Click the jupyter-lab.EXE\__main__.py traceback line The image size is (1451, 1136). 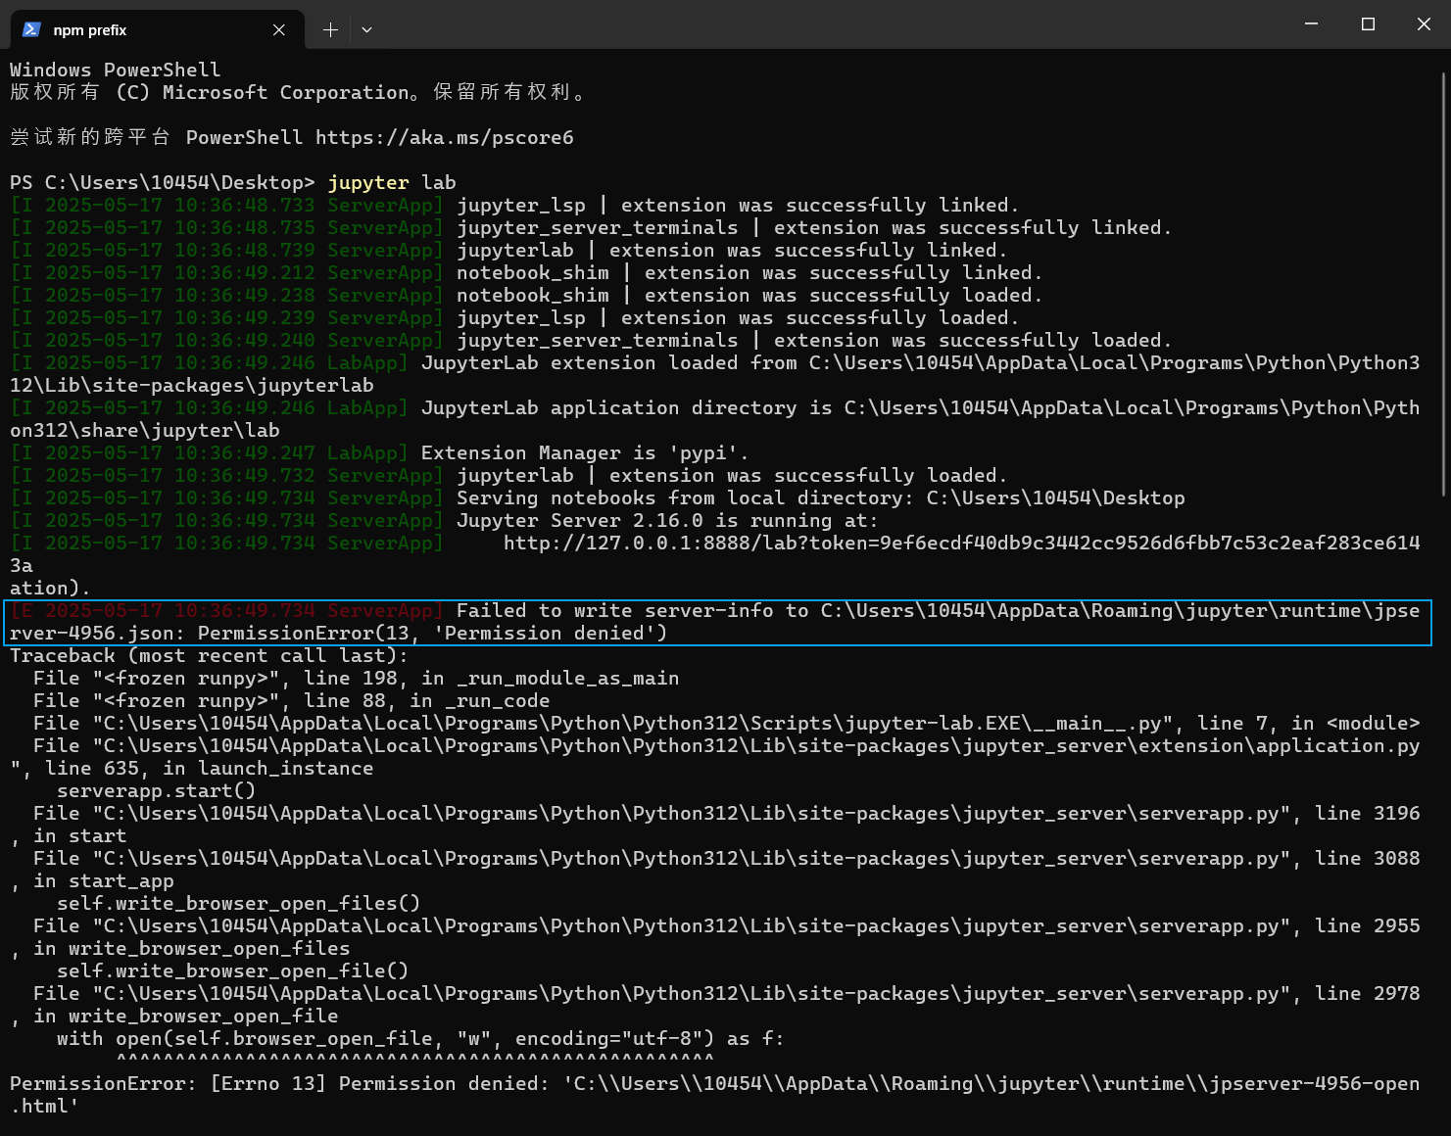(x=726, y=723)
